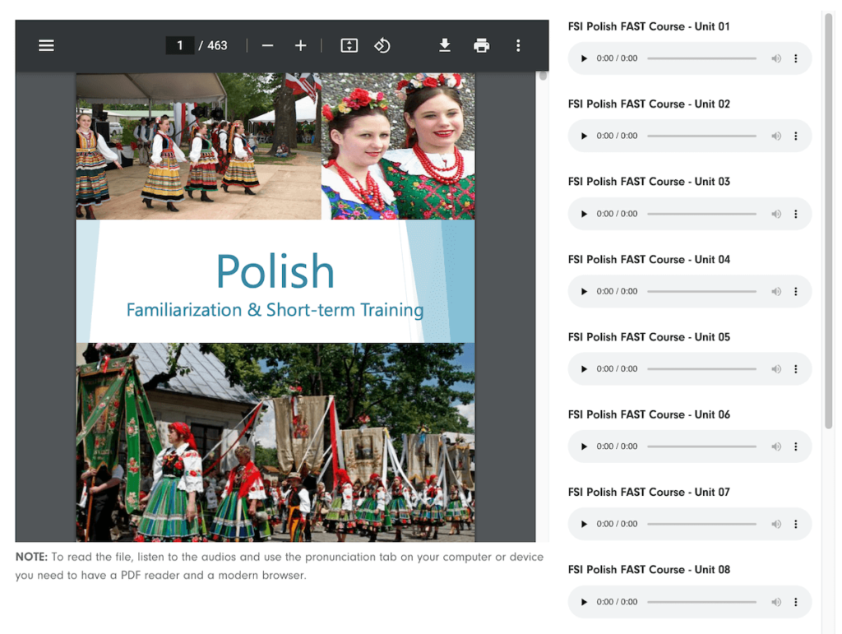Fit the PDF page to window

pos(349,45)
